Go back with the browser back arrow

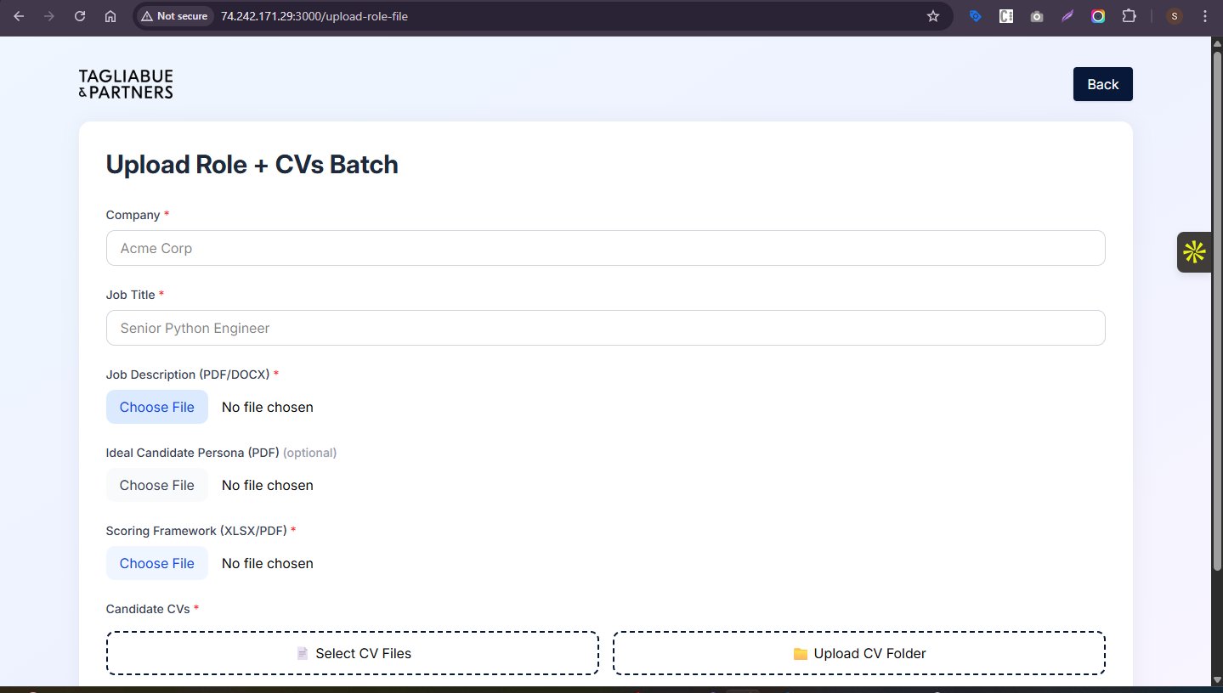coord(19,16)
